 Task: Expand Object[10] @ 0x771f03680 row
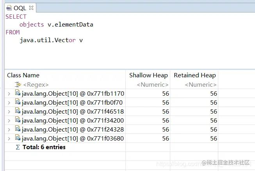[9, 139]
